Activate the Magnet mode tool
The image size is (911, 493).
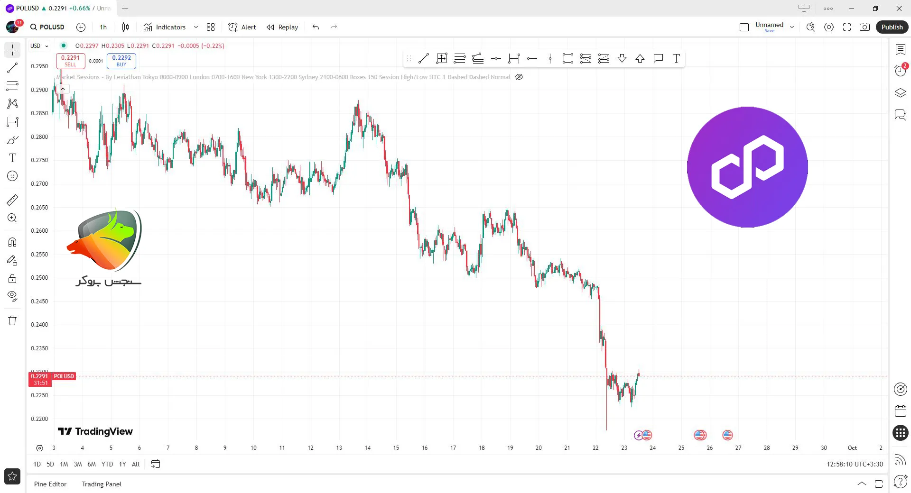pos(12,242)
